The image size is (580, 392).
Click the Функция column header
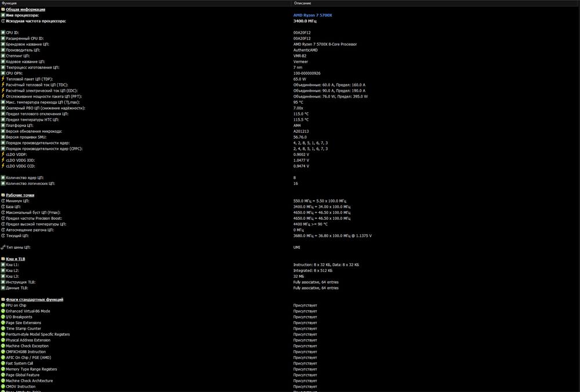(x=146, y=3)
